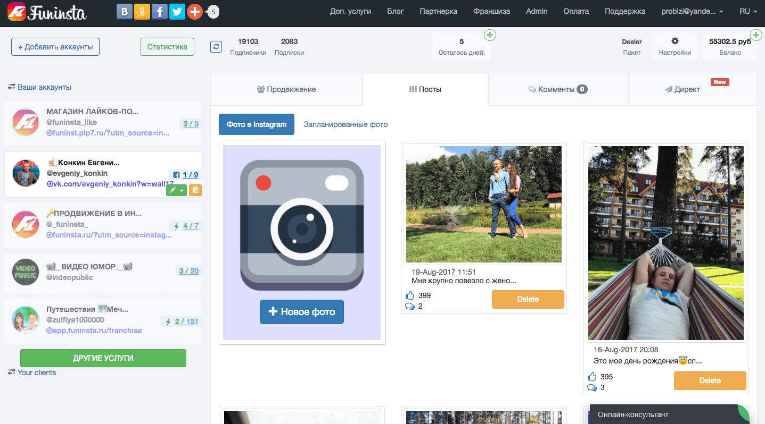This screenshot has width=765, height=424.
Task: Switch to the Комменты tab
Action: (557, 89)
